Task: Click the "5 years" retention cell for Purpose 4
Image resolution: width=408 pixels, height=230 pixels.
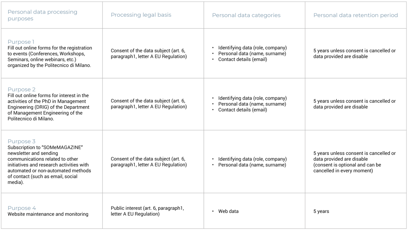Action: (321, 211)
